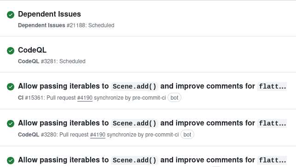Click the green check icon on the bottommost run
This screenshot has height=167, width=296.
tap(11, 161)
